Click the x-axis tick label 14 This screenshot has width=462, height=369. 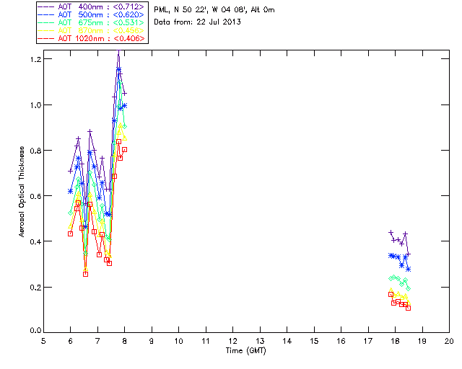coord(287,341)
